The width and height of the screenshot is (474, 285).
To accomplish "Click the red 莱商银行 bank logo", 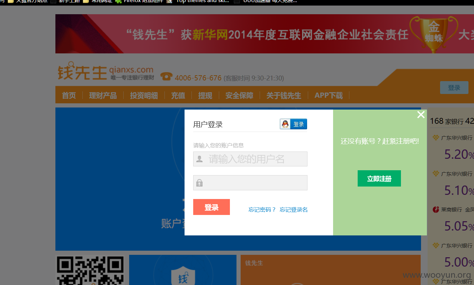I will coord(436,209).
